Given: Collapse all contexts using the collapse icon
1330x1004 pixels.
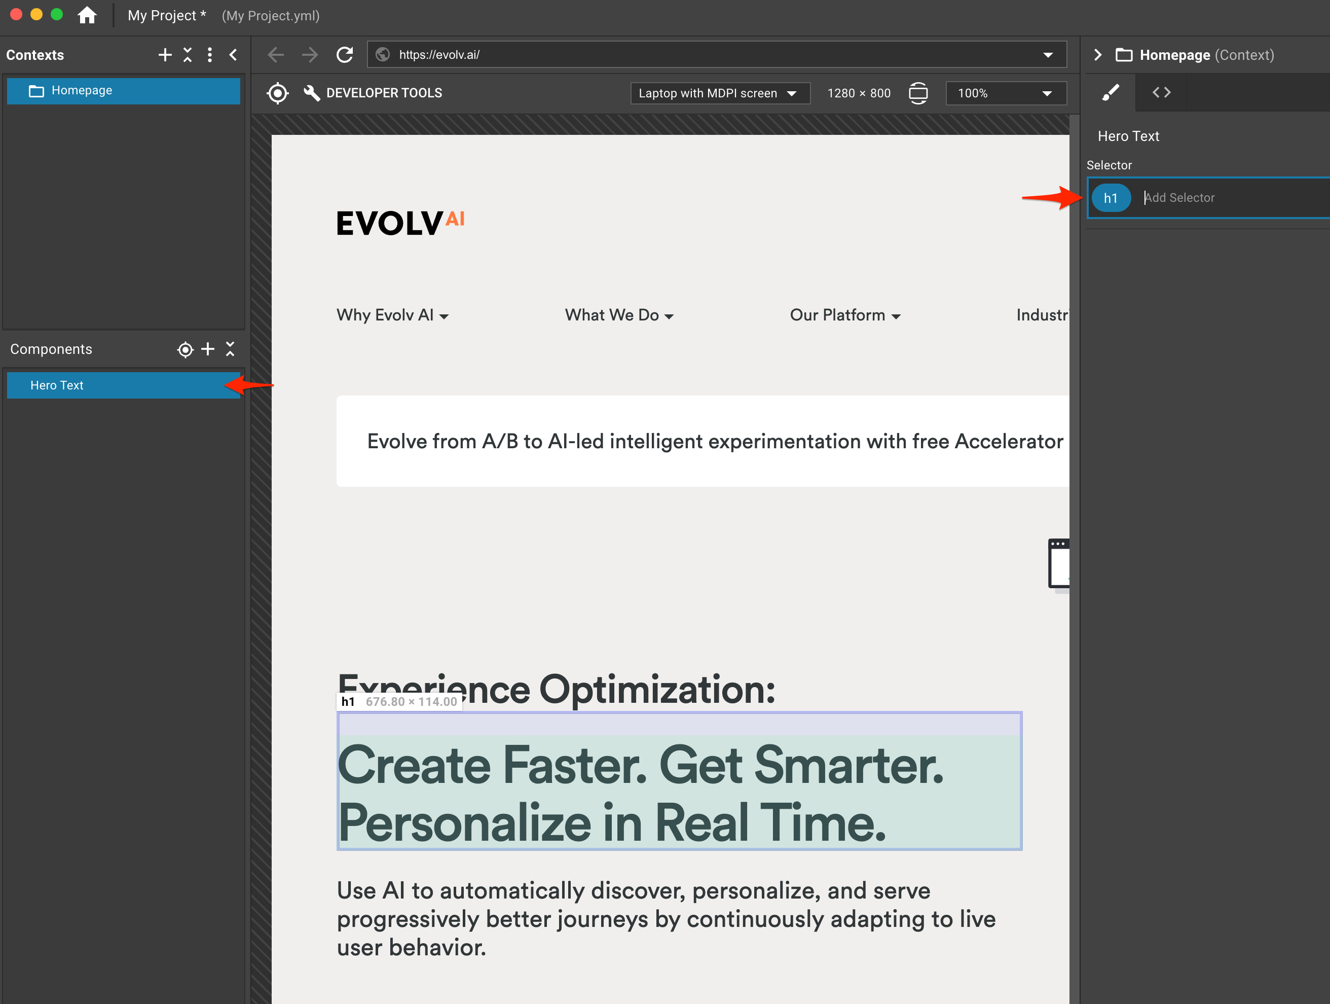Looking at the screenshot, I should point(188,55).
